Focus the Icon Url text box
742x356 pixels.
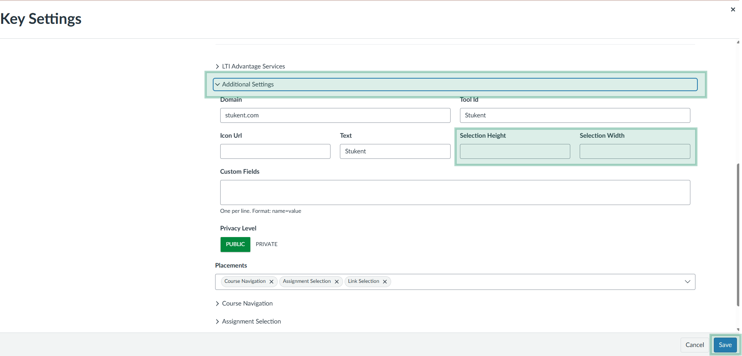pos(275,151)
